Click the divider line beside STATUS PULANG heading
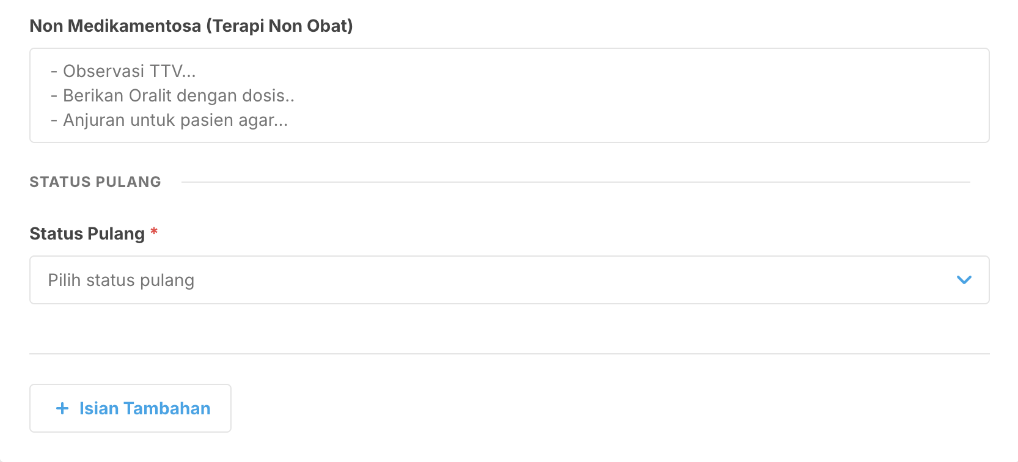This screenshot has width=1018, height=462. click(x=574, y=182)
